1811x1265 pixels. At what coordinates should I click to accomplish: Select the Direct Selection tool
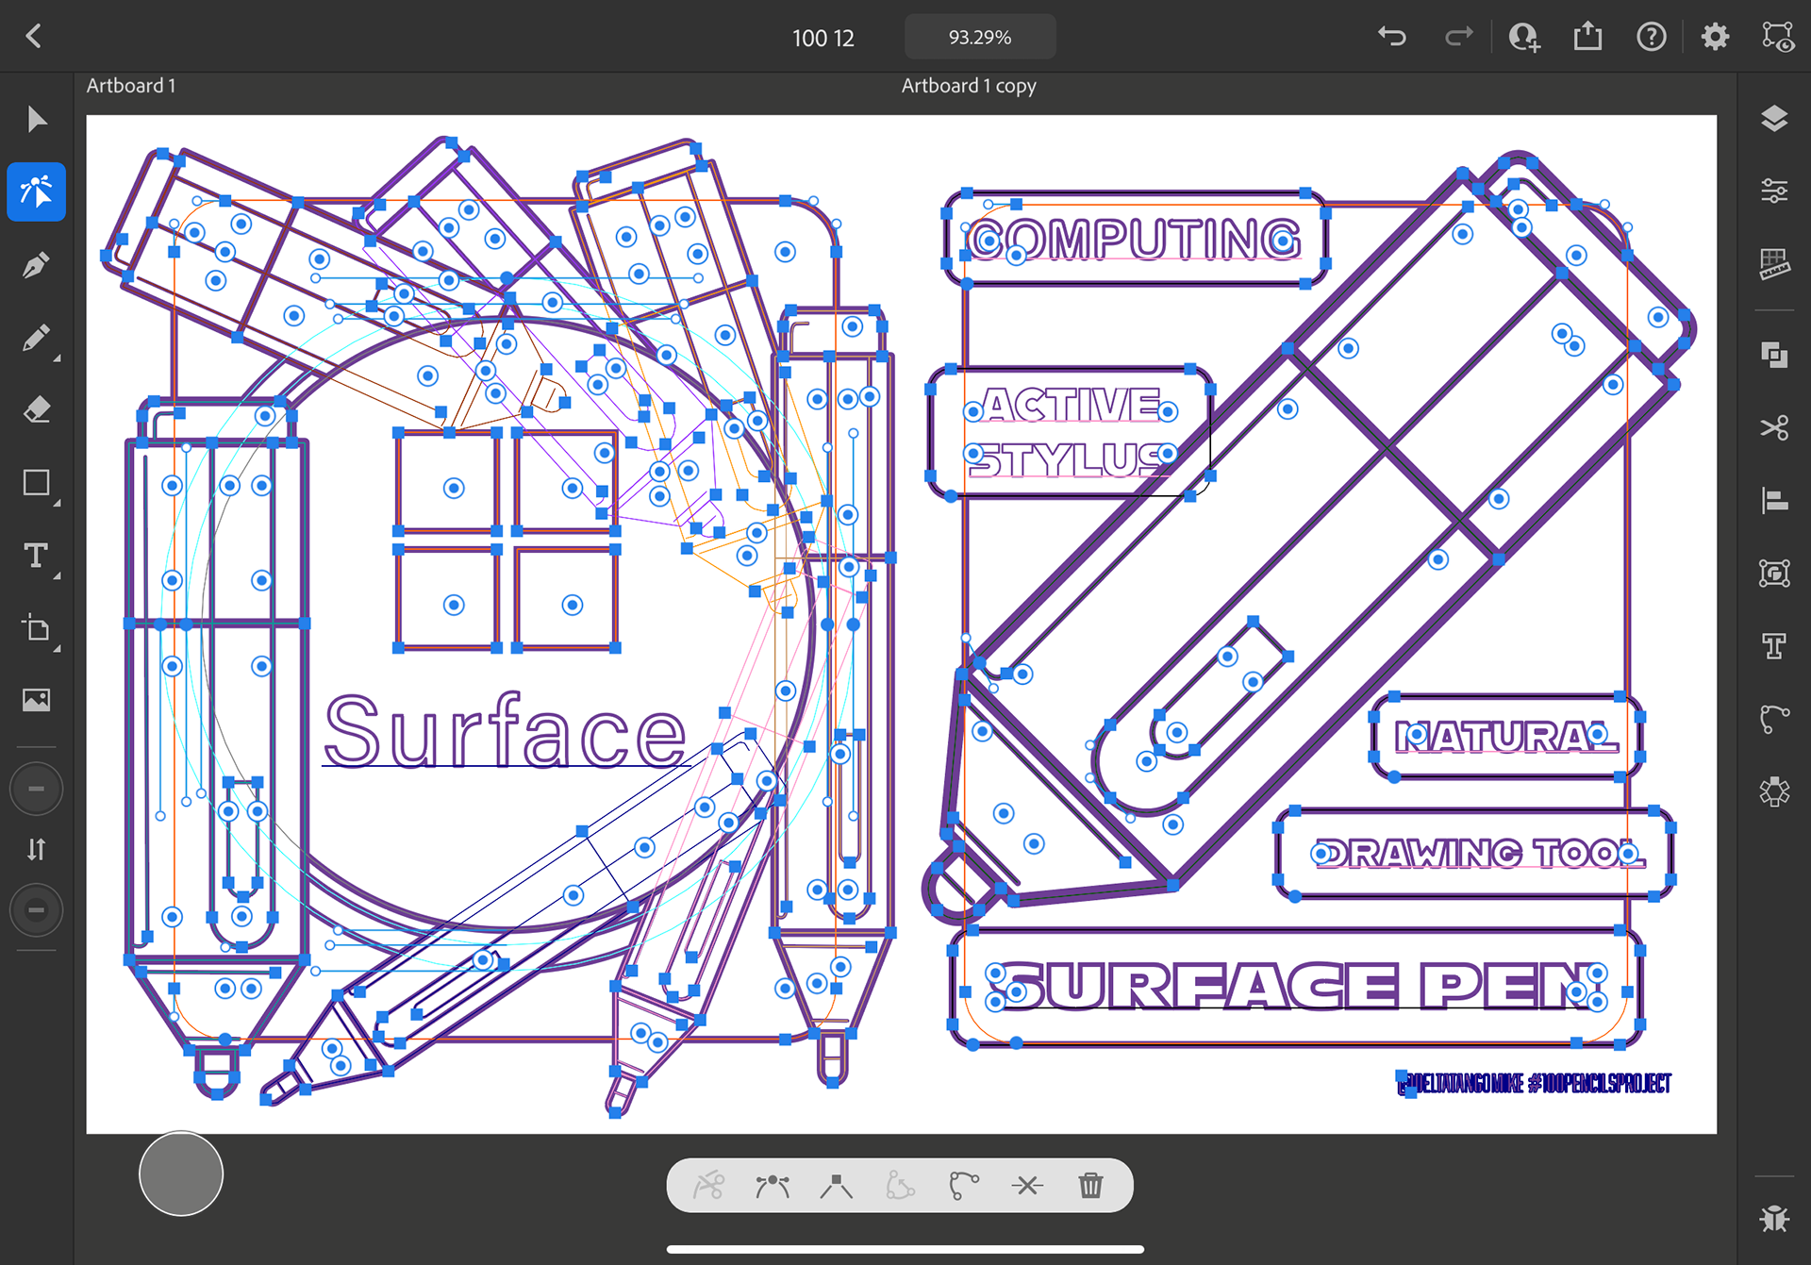tap(37, 191)
